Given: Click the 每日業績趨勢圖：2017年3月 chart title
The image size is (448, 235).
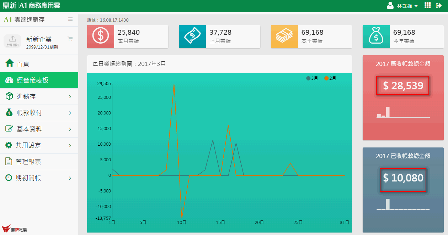Looking at the screenshot, I should click(129, 64).
